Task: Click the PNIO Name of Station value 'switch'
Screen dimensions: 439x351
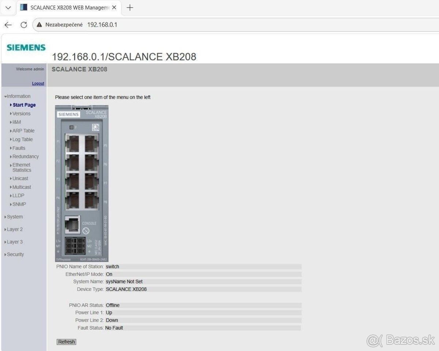Action: coord(112,267)
